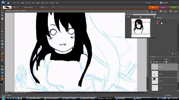Hide the layer with hair thumbnail

pos(150,81)
